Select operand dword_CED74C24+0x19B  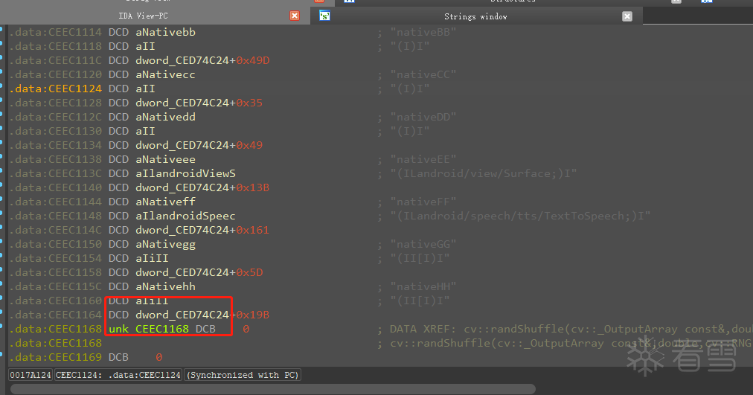[x=202, y=315]
